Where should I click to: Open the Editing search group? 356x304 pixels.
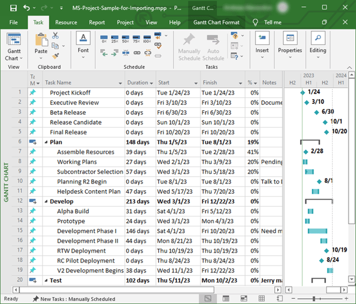(x=318, y=45)
